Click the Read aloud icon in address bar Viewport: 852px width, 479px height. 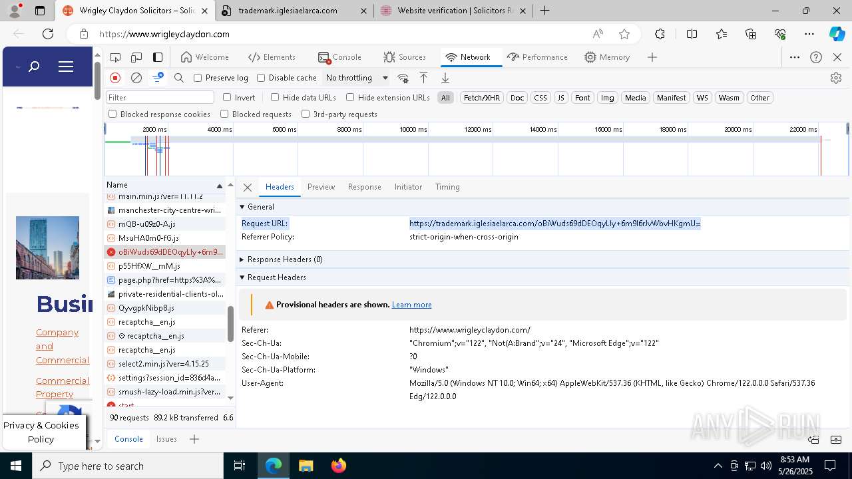pos(598,34)
